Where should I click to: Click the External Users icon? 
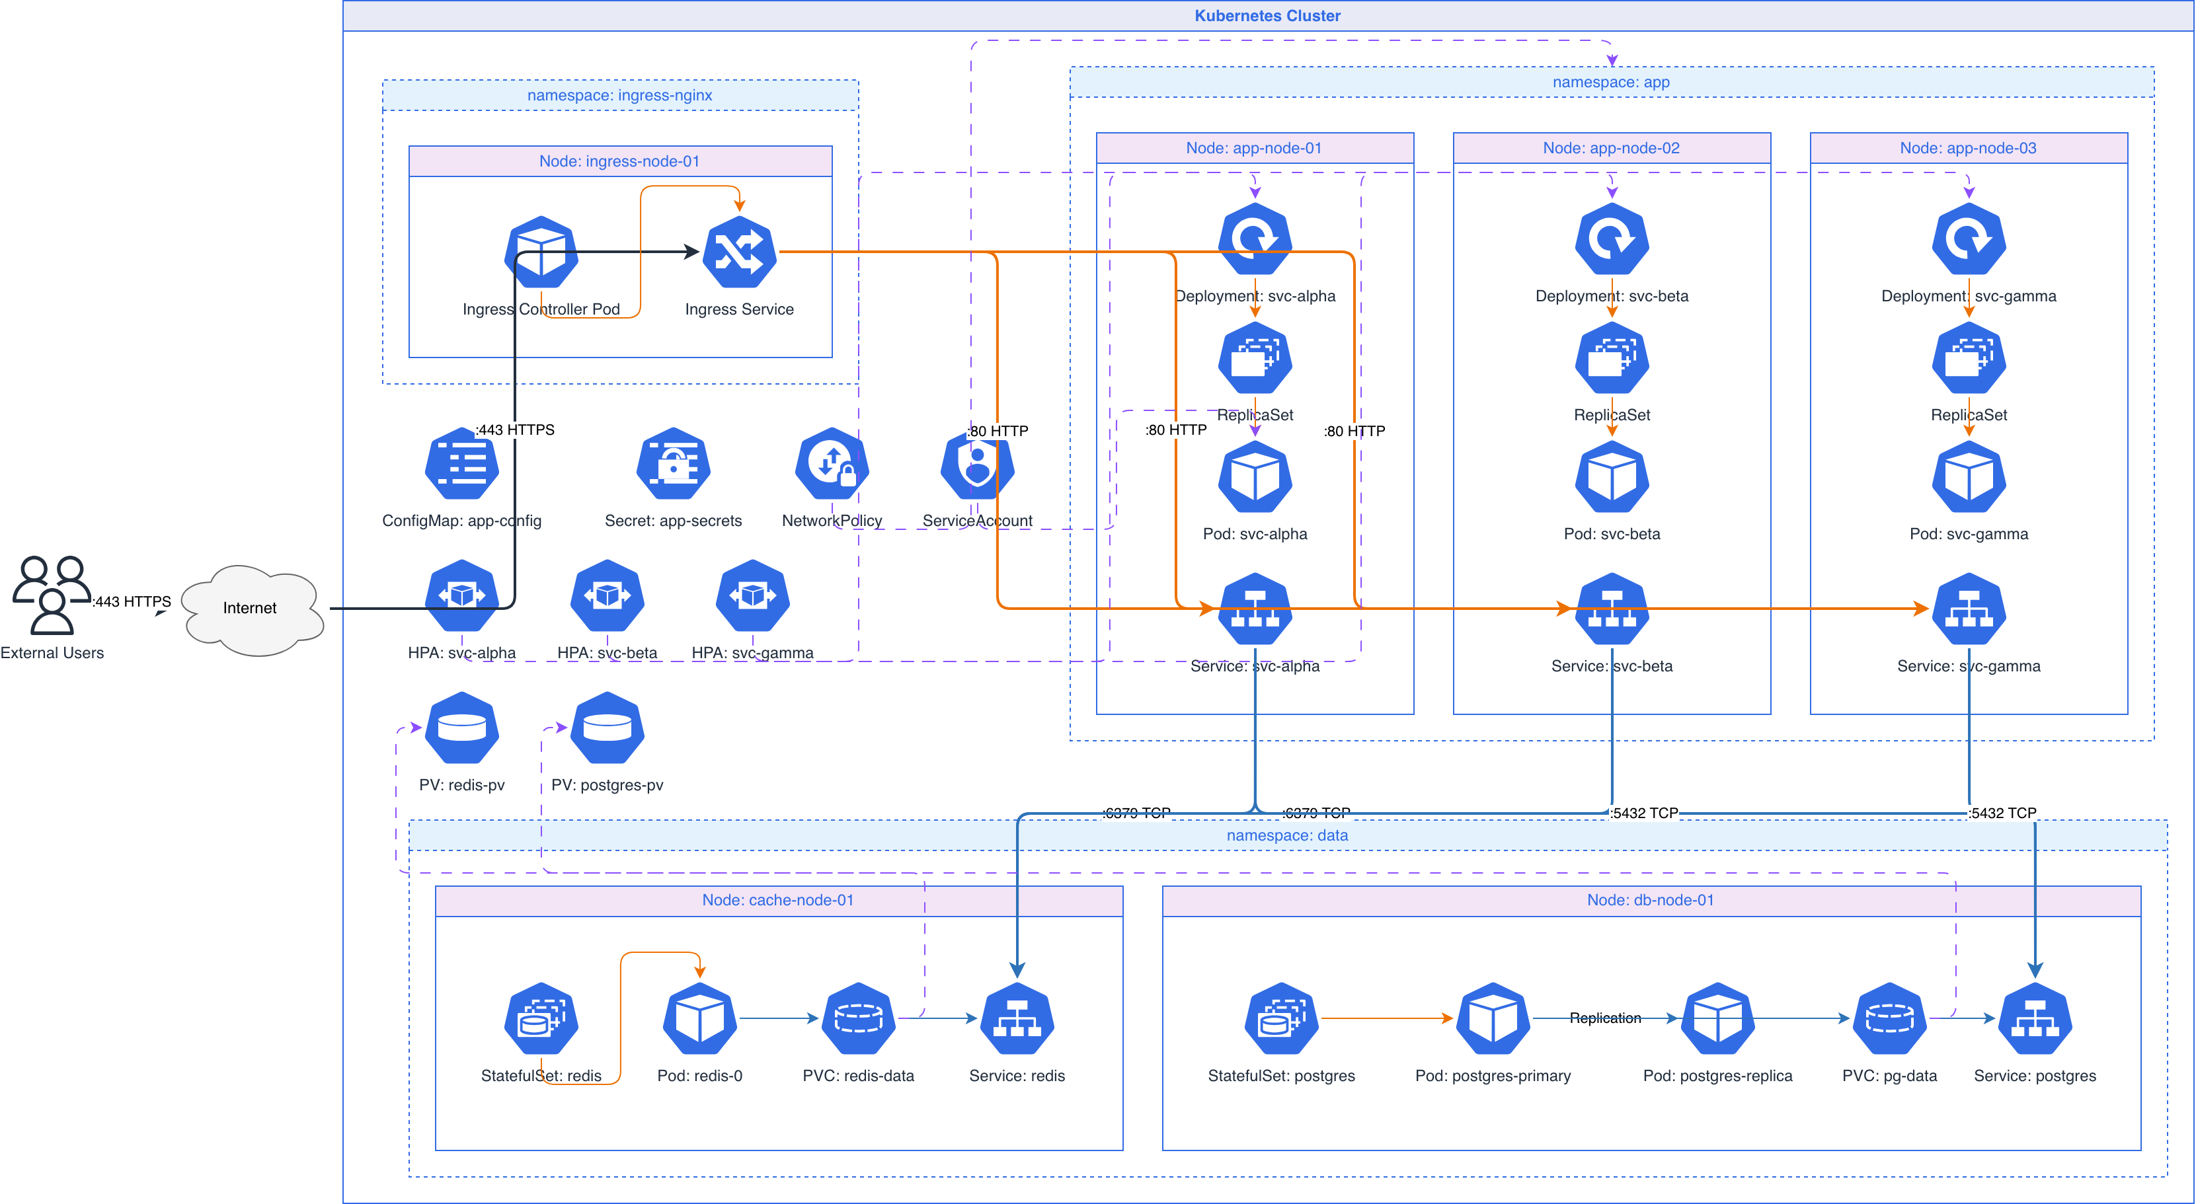pyautogui.click(x=52, y=595)
